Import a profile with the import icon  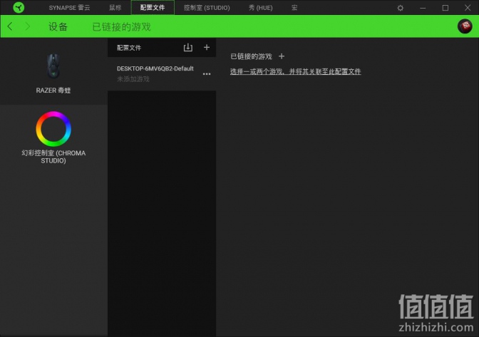188,47
